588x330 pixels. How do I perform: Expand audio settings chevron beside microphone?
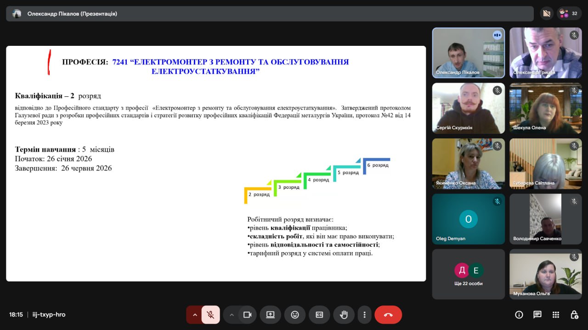195,315
